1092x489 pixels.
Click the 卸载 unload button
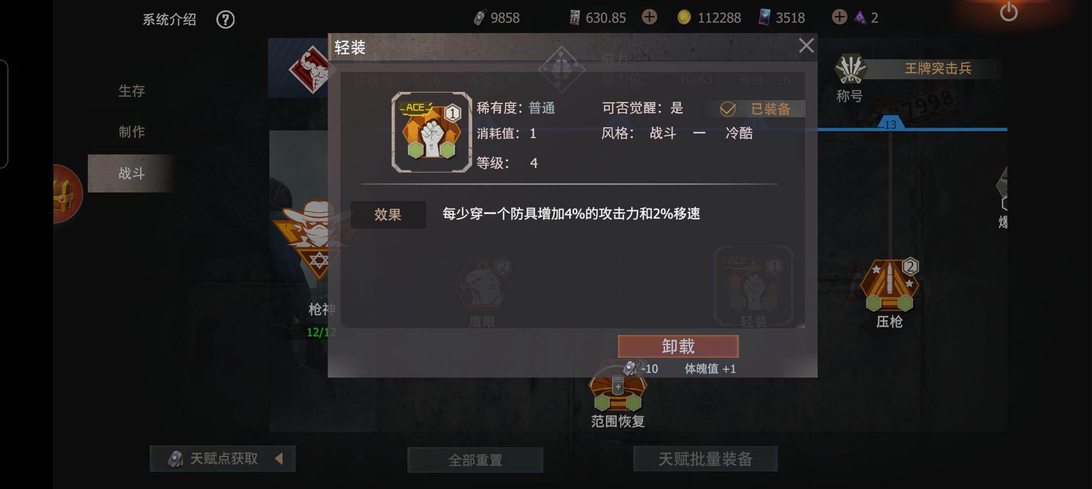[x=678, y=346]
